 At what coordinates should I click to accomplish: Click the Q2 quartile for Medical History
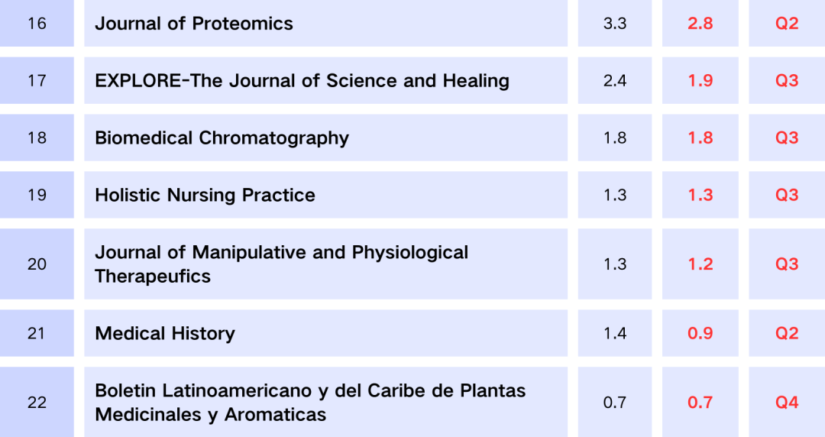tap(787, 333)
